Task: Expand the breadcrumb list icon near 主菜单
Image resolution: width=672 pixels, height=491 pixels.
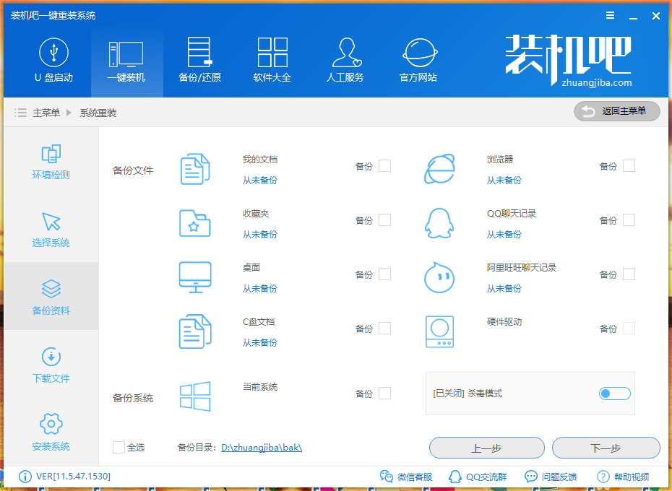Action: pyautogui.click(x=20, y=112)
